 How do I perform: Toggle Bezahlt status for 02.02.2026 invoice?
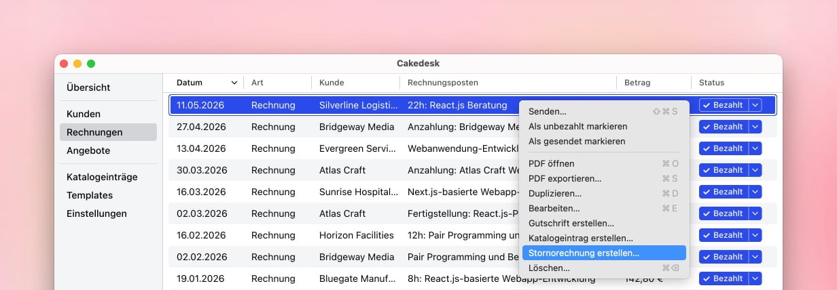724,257
